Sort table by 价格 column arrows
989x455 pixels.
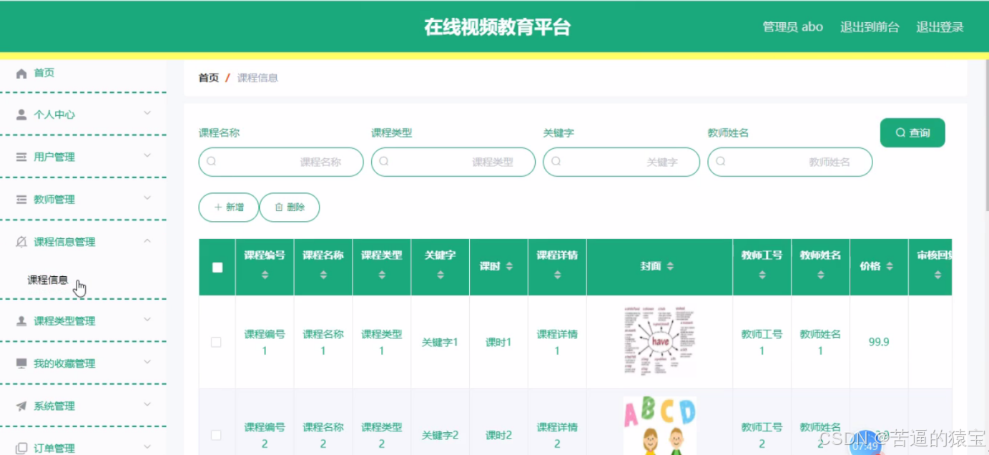(890, 266)
